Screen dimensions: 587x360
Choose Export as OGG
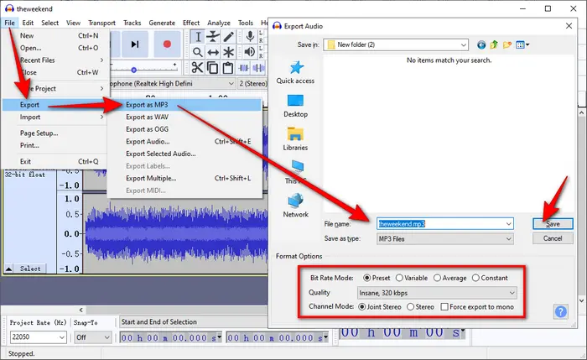point(184,129)
